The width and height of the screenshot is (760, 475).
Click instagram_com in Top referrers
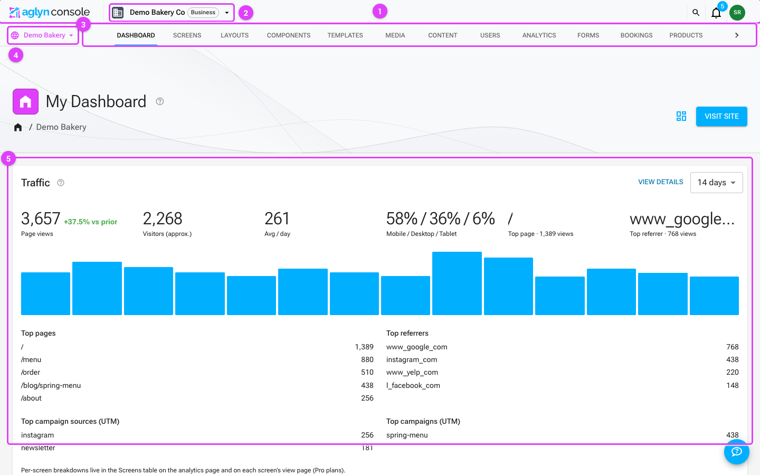pos(412,360)
